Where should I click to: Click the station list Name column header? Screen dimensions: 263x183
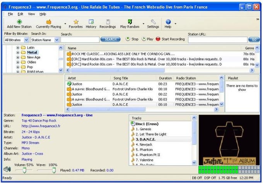tap(153, 48)
